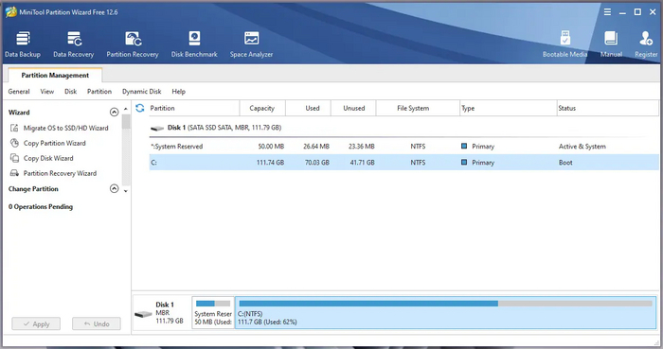Open the Data Backup tool
The height and width of the screenshot is (349, 663).
[23, 44]
